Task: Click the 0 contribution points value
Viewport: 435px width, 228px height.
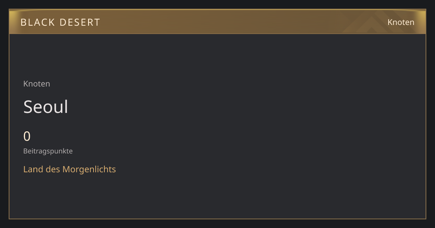Action: (x=27, y=136)
